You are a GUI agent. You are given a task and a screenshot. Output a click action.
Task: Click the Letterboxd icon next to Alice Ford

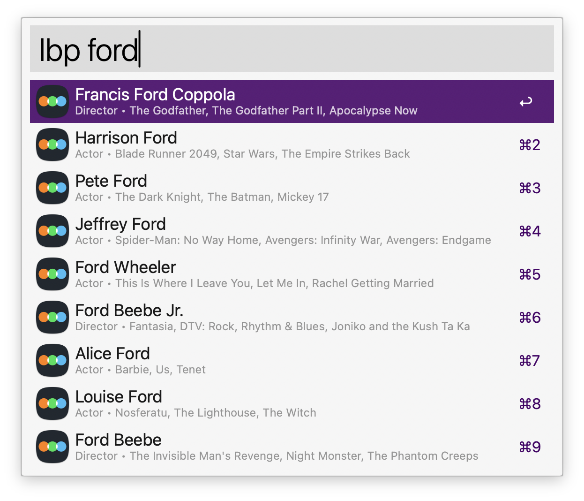point(52,360)
